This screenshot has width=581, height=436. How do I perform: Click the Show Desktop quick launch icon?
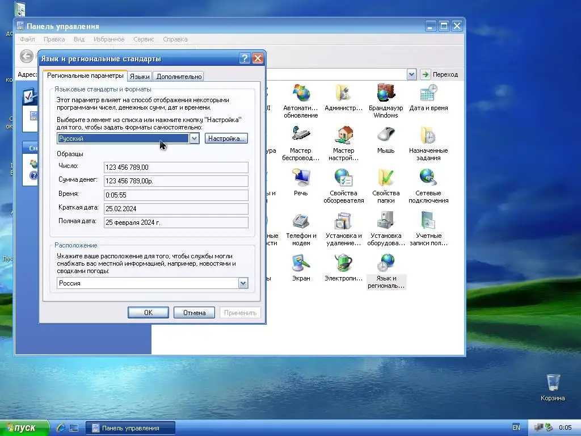[74, 428]
